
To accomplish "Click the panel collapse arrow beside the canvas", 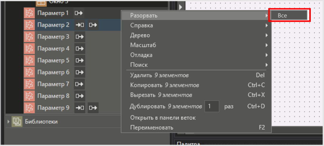I will pyautogui.click(x=181, y=8).
